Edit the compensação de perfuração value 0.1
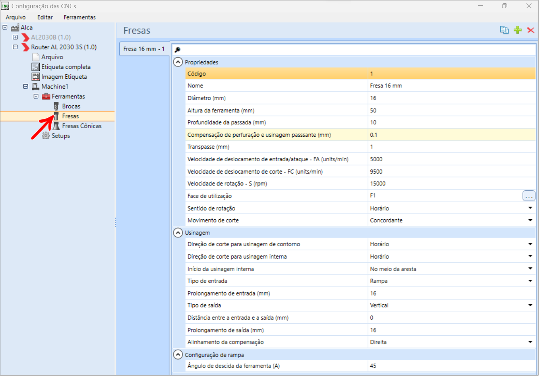Screen dimensions: 541x378 452,135
